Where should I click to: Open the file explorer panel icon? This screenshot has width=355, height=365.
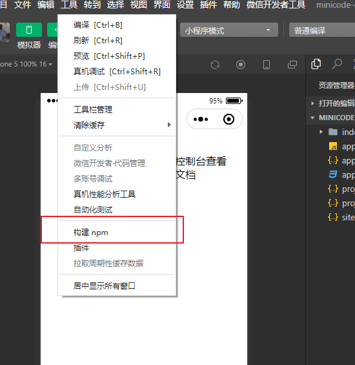[316, 64]
